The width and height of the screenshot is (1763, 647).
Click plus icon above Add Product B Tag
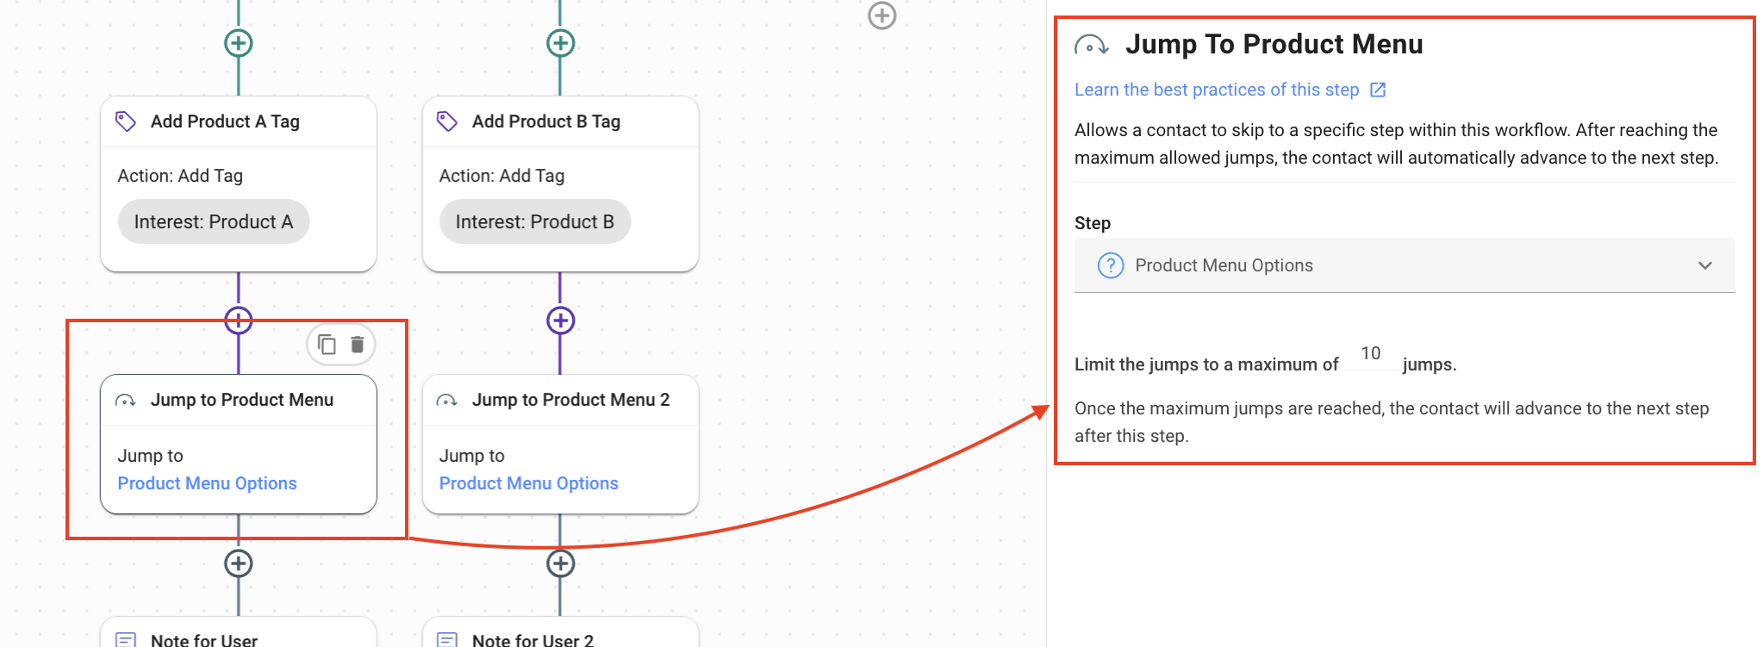tap(561, 43)
